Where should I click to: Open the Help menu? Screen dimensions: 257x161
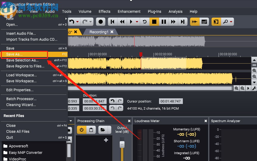pyautogui.click(x=193, y=12)
